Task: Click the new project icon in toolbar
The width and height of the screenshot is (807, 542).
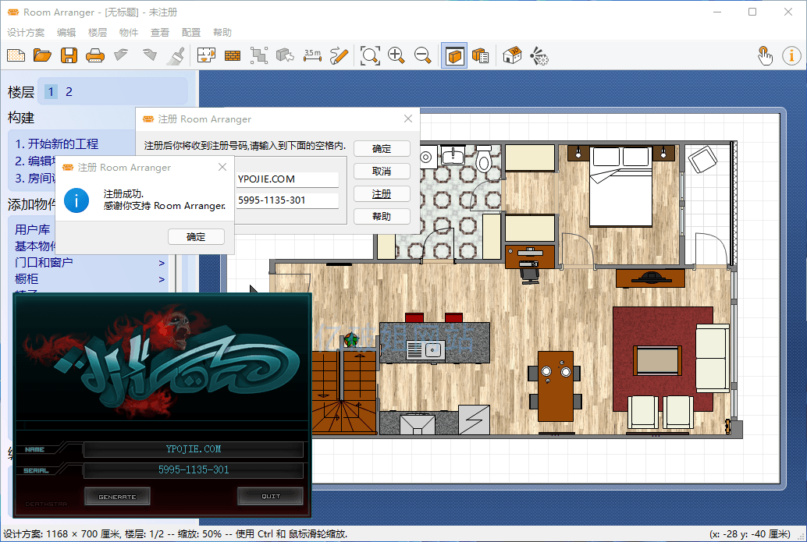Action: coord(16,55)
